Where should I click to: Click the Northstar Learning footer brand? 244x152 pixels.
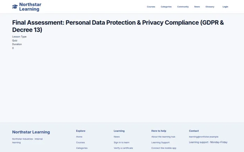click(x=31, y=132)
